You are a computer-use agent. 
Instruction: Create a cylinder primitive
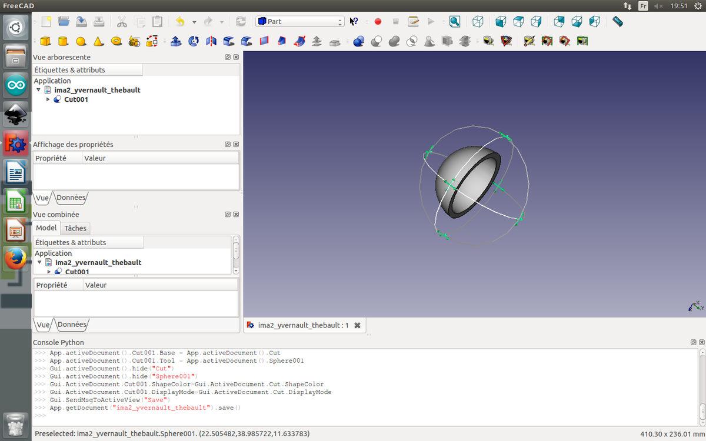coord(63,41)
